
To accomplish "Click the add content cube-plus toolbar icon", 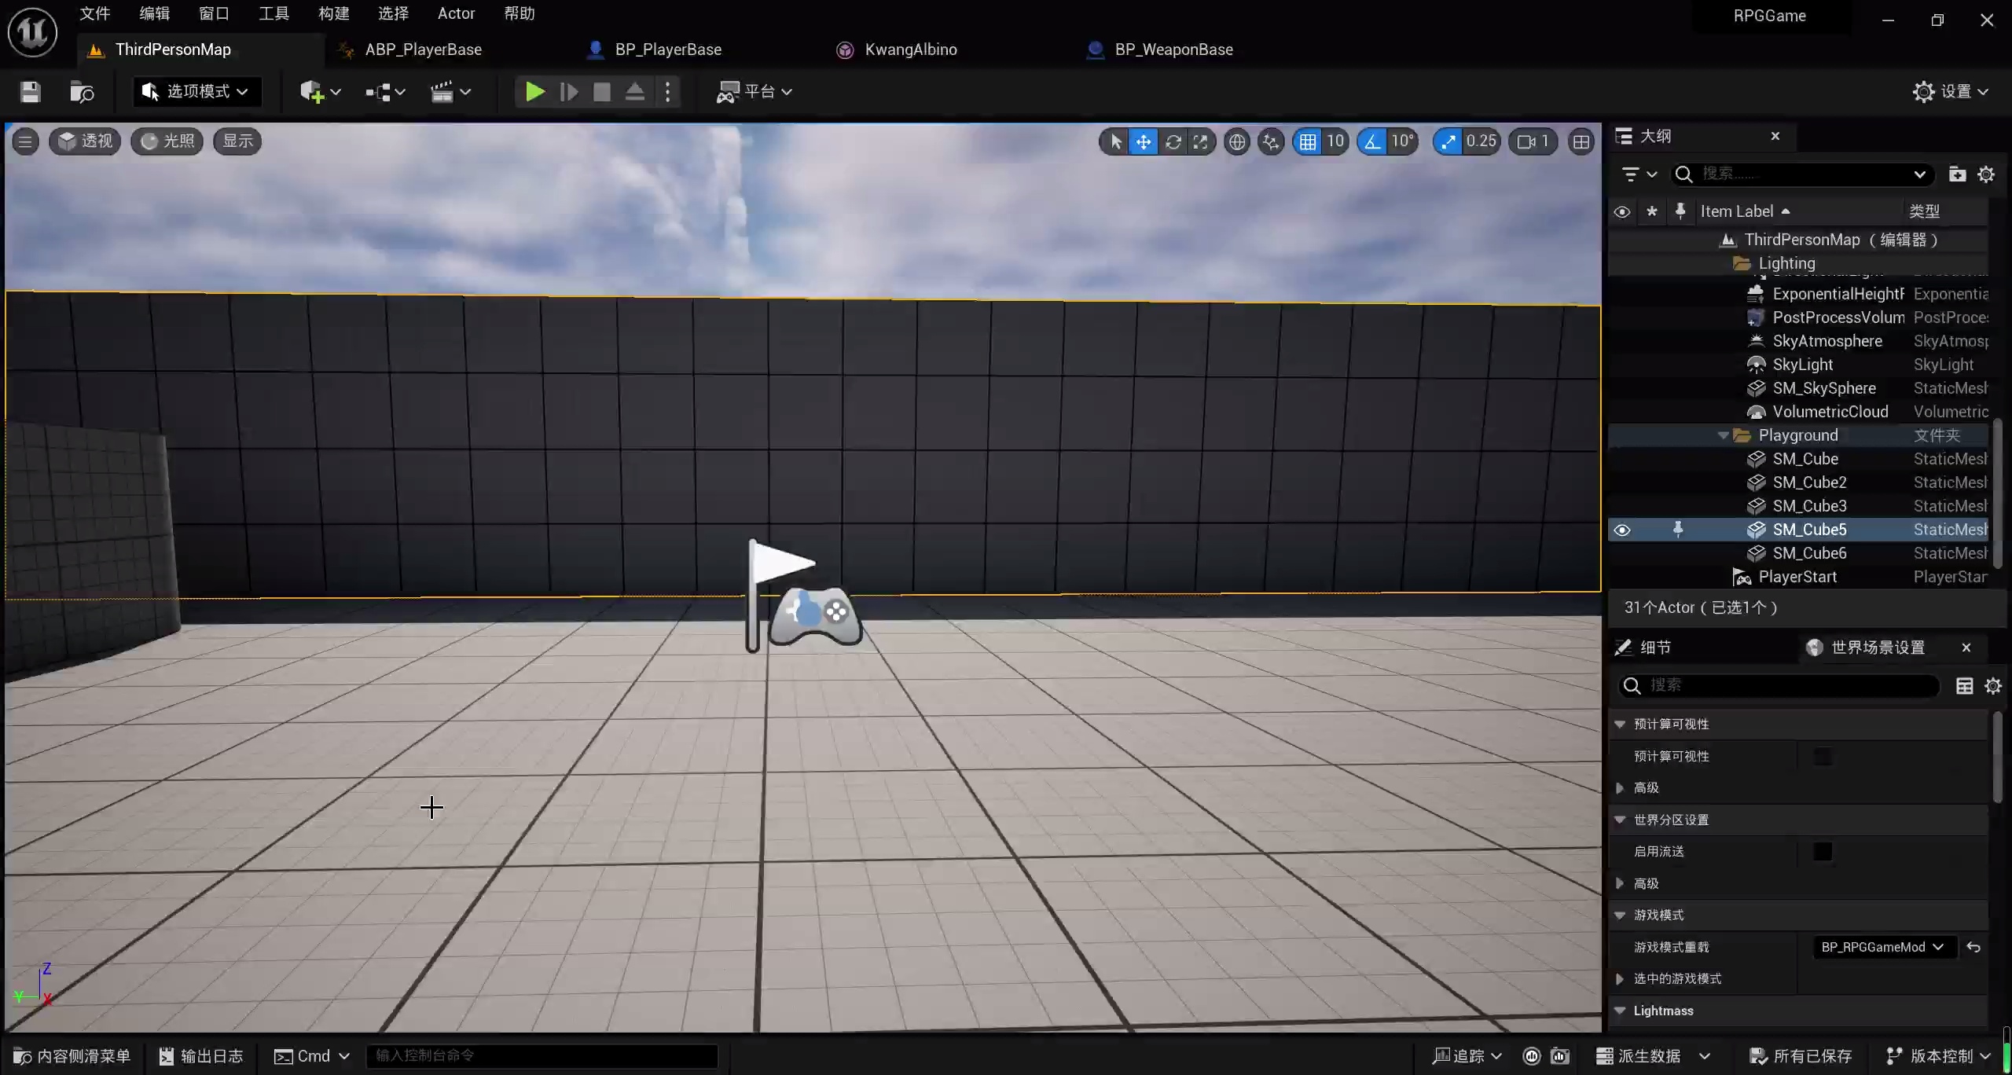I will pos(312,92).
